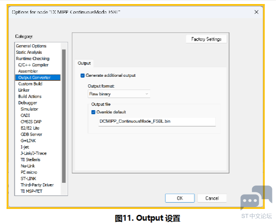Image resolution: width=276 pixels, height=223 pixels.
Task: Click the category list scrollbar
Action: (64, 113)
